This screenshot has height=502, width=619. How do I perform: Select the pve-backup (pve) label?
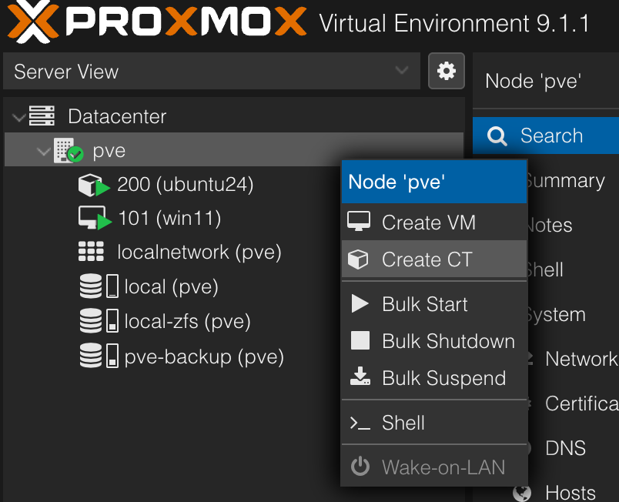[x=204, y=356]
